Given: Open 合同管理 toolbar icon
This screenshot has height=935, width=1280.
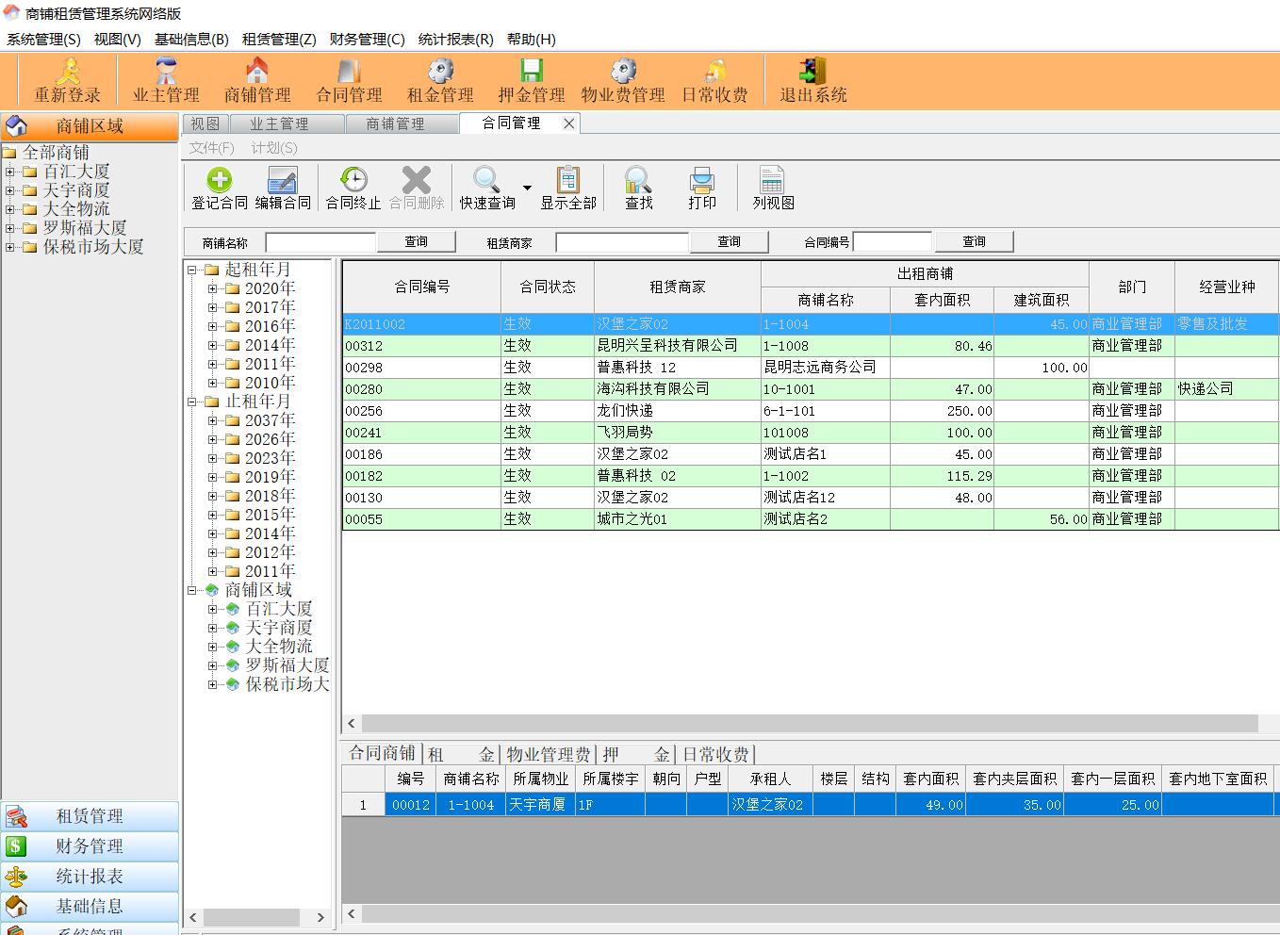Looking at the screenshot, I should (349, 81).
